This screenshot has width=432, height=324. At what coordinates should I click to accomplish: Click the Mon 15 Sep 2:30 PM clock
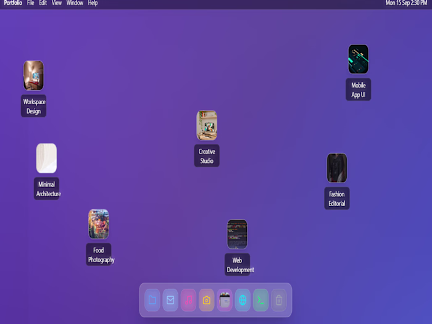coord(406,3)
